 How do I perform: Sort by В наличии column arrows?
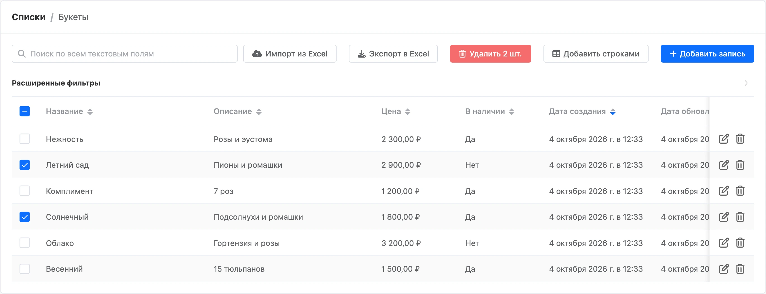coord(512,112)
